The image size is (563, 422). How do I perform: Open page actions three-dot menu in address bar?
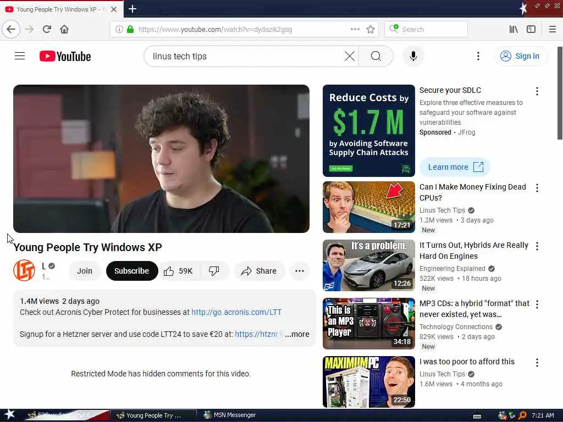pyautogui.click(x=355, y=29)
